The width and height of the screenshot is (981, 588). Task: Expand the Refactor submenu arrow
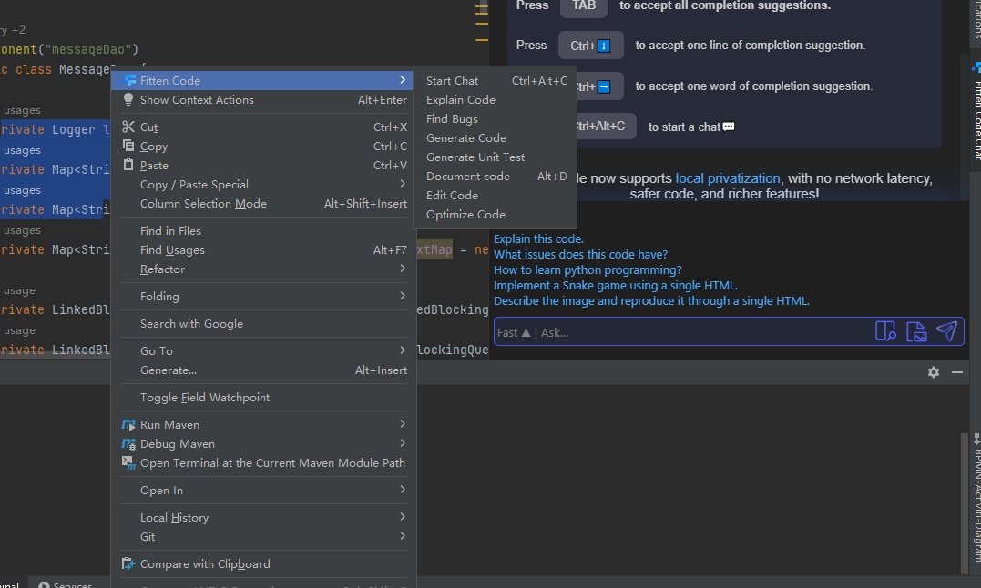(x=403, y=269)
